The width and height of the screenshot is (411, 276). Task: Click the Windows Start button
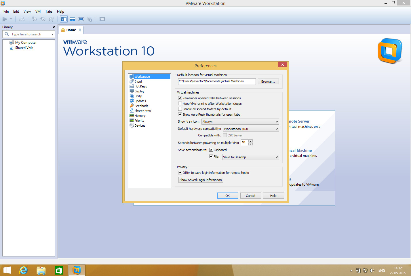pos(7,270)
